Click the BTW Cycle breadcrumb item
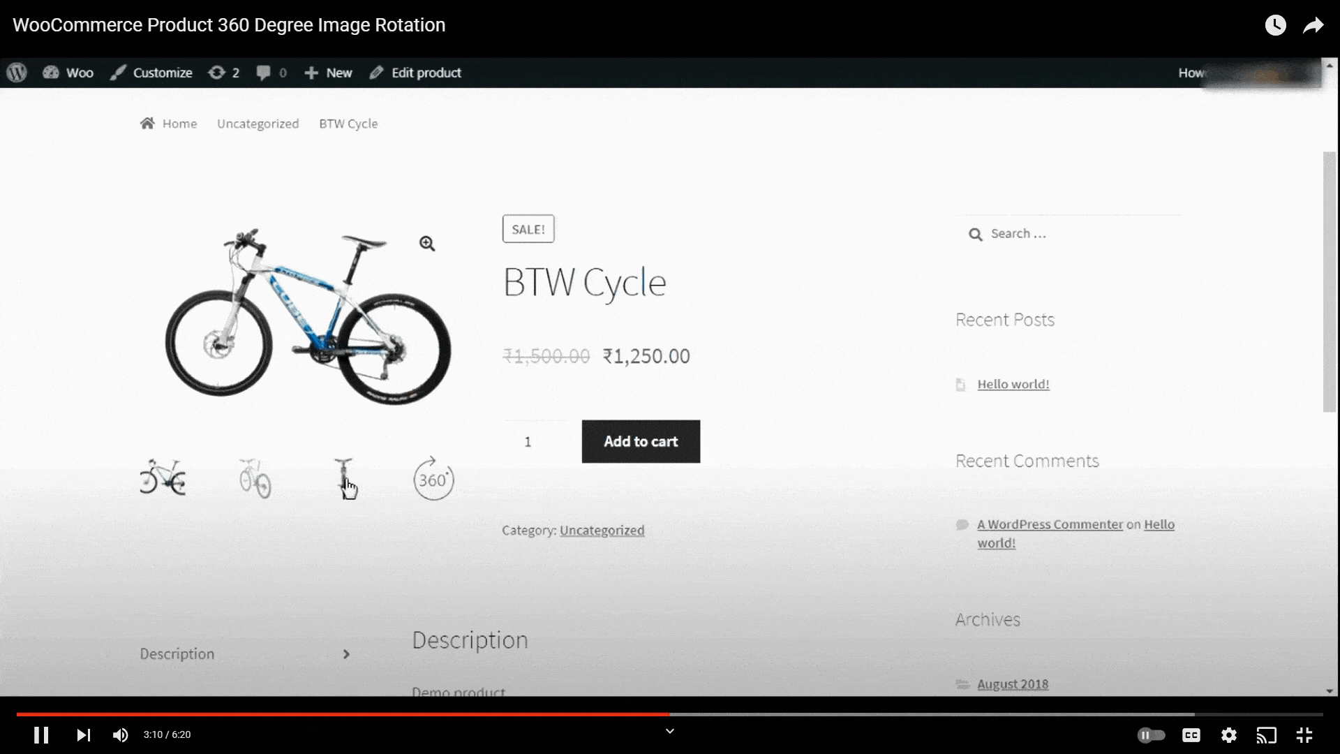Image resolution: width=1340 pixels, height=754 pixels. tap(348, 124)
